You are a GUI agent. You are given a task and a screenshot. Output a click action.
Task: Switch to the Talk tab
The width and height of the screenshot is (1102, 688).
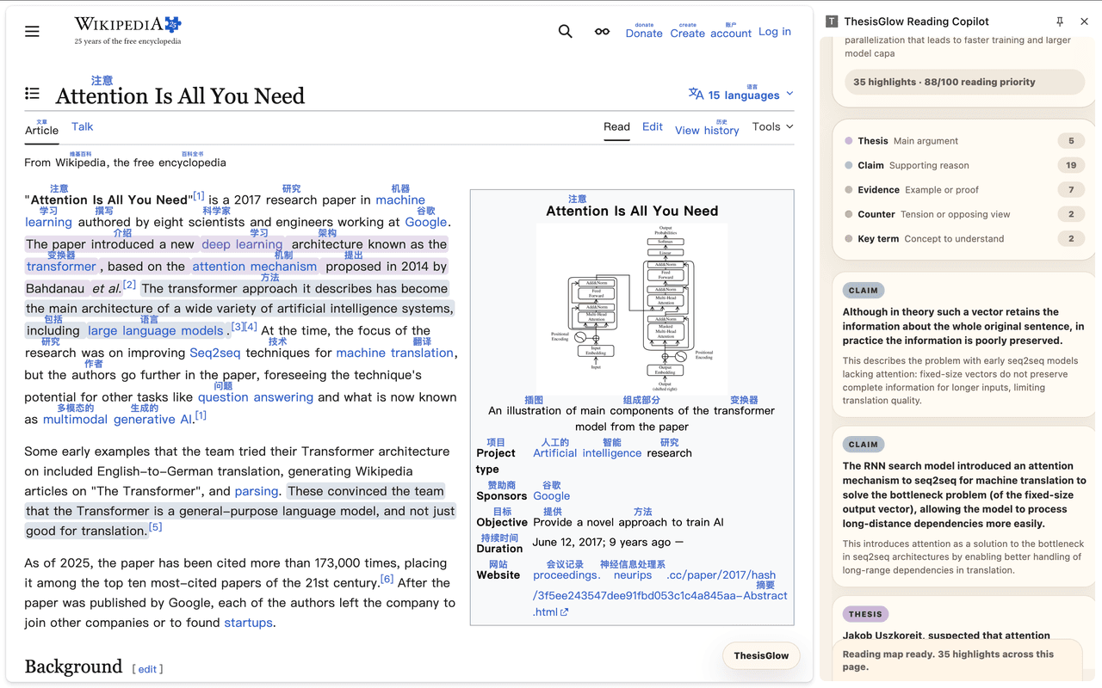(x=83, y=126)
